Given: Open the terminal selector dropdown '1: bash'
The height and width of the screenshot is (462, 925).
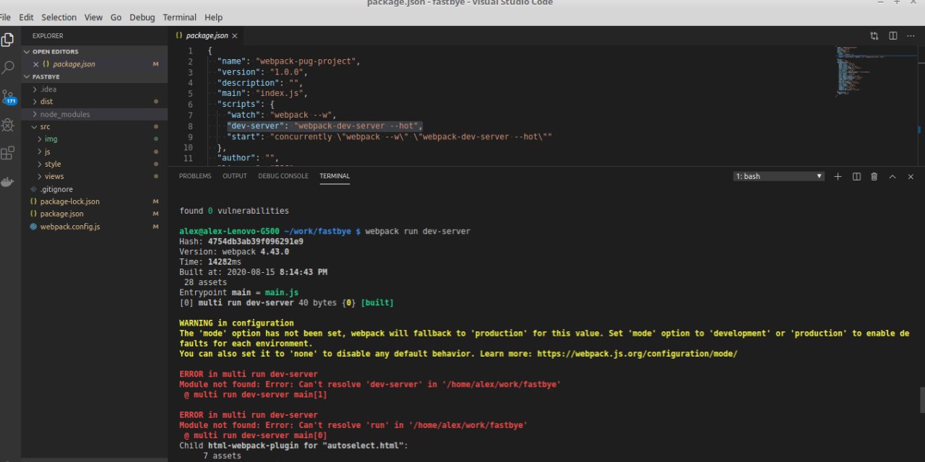Looking at the screenshot, I should pos(779,176).
